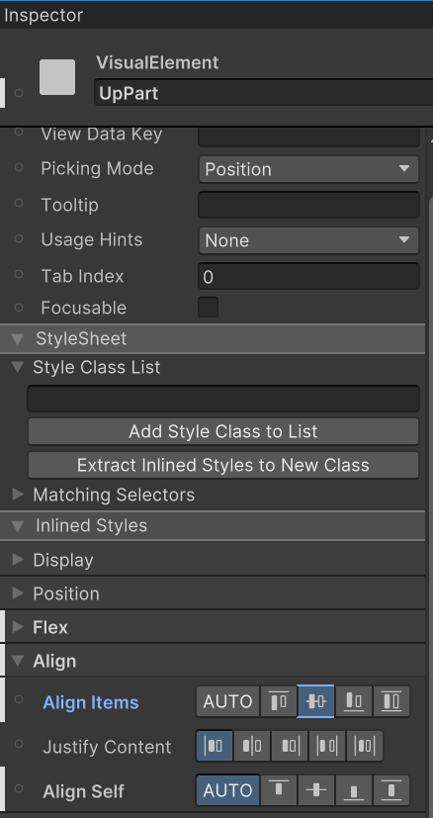Set Justify Content to space-around icon

(365, 746)
